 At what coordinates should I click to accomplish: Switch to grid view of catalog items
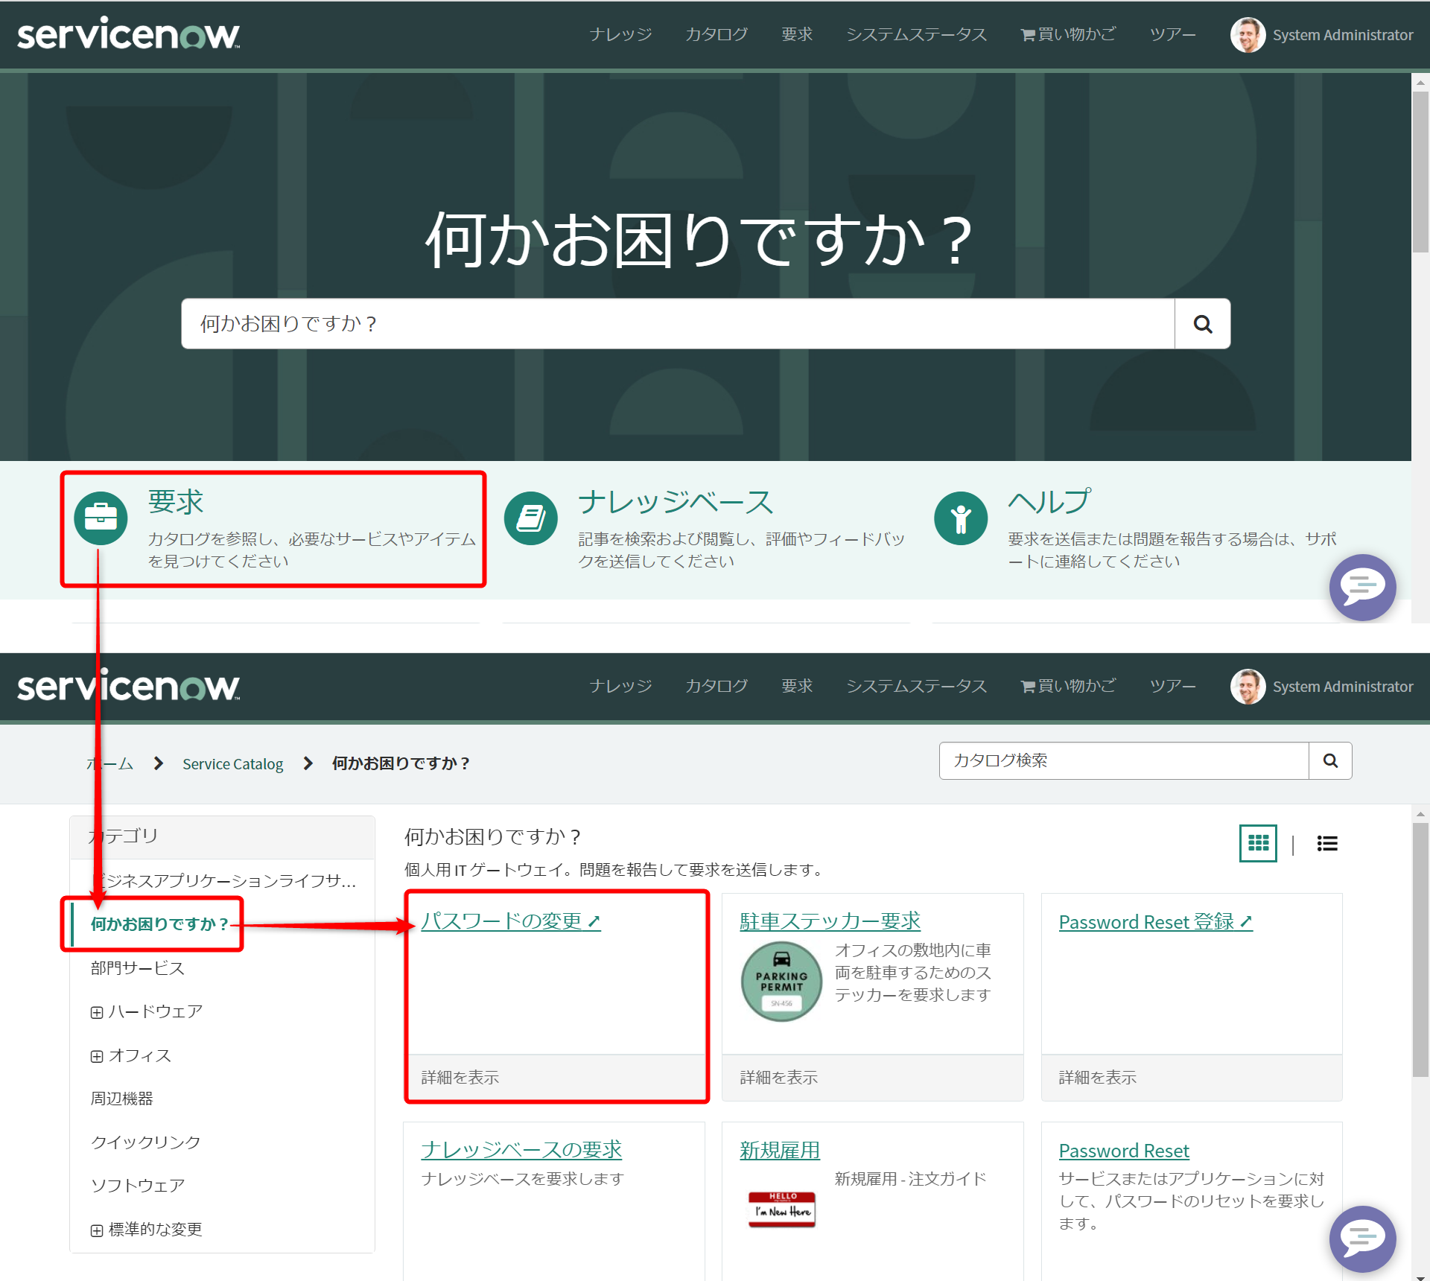coord(1258,843)
